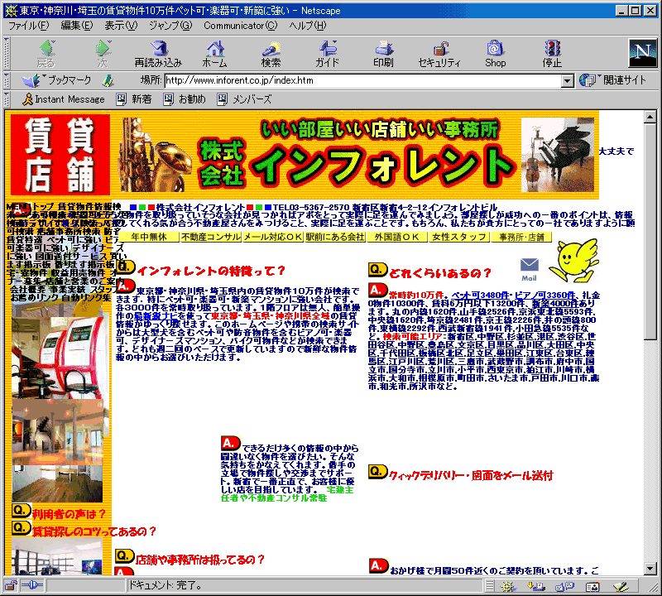Click the vertical scrollbar thumb
The image size is (662, 596).
coord(650,231)
